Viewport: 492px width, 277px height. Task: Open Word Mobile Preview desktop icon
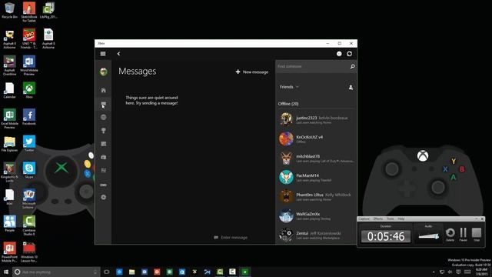click(29, 65)
